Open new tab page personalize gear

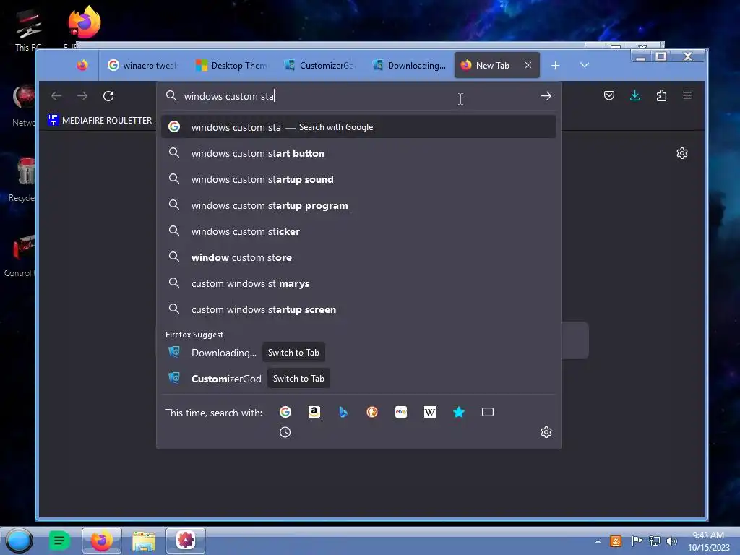682,153
